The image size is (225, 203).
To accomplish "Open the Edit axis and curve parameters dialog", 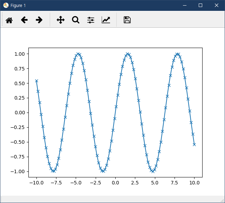I will (x=106, y=20).
